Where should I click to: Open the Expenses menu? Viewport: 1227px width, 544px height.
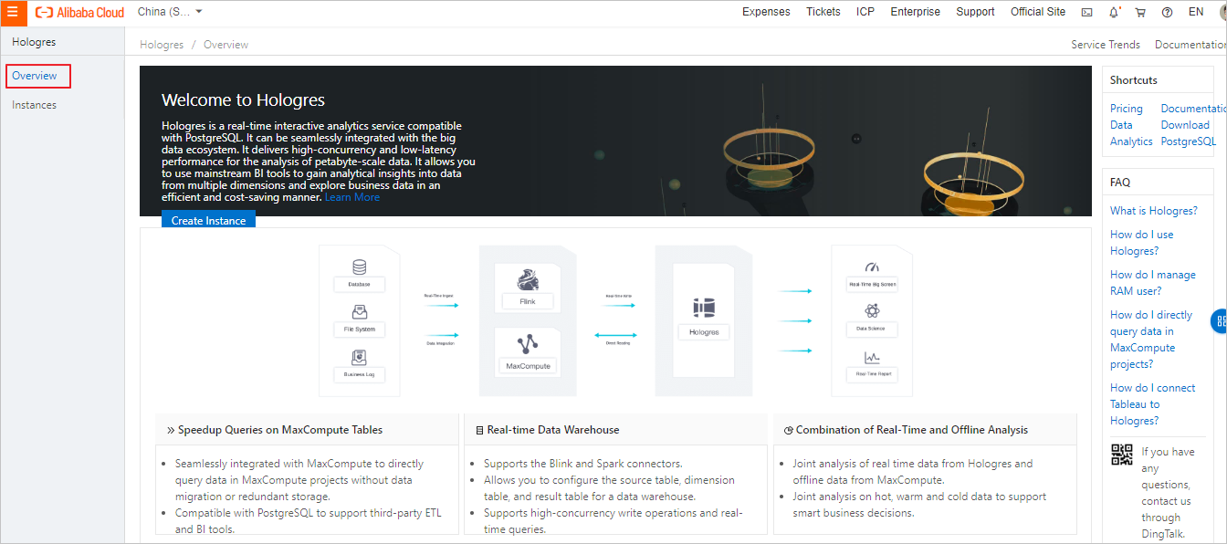pos(766,12)
